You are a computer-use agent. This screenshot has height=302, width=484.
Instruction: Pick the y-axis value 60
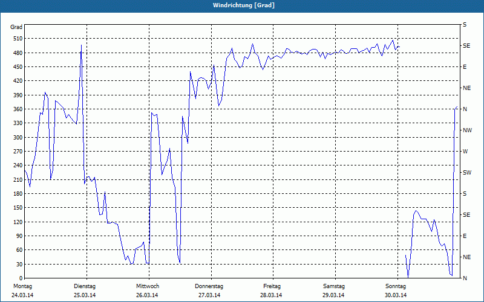(x=19, y=250)
